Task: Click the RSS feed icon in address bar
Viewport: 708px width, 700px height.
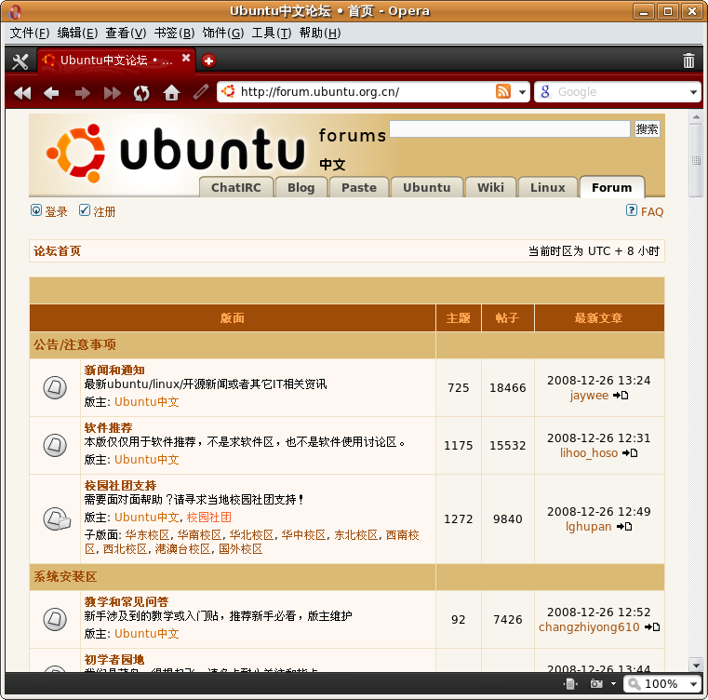Action: (x=503, y=91)
